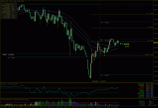Click the GBPUSD M15 chart title

pos(12,1)
